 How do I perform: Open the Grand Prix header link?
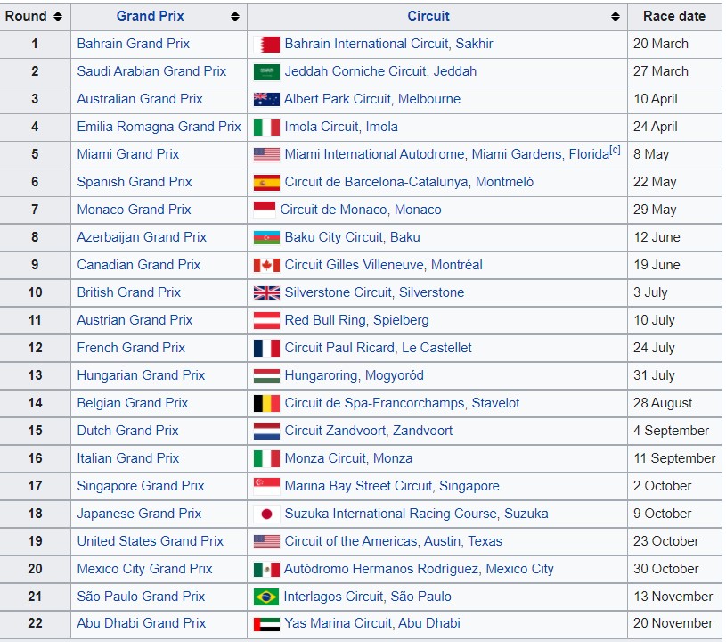[150, 16]
